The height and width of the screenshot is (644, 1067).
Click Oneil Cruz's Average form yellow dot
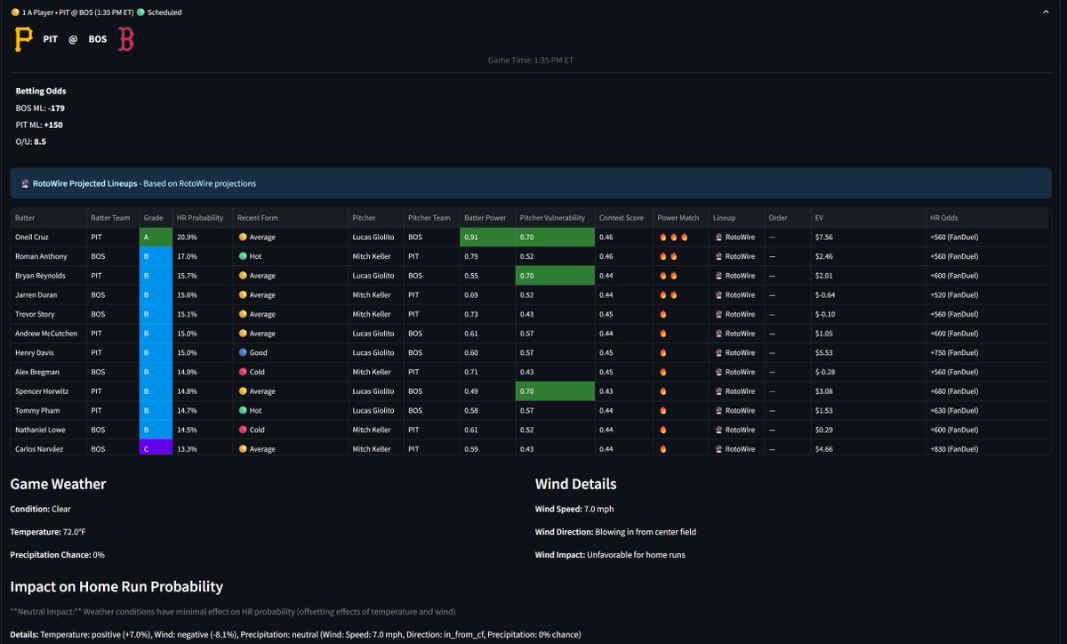point(243,237)
